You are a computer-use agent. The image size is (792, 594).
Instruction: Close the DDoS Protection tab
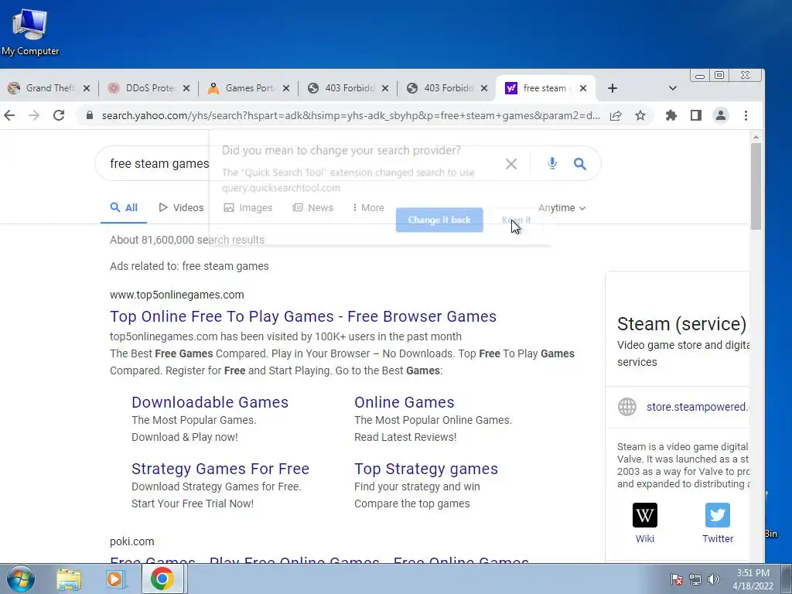[186, 88]
